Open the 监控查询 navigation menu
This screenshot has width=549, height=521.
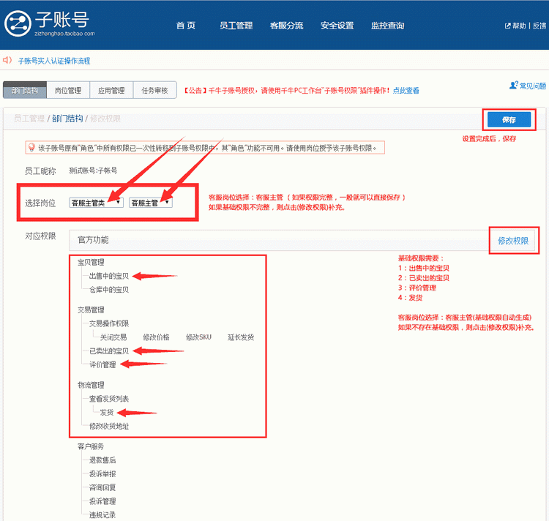(387, 26)
